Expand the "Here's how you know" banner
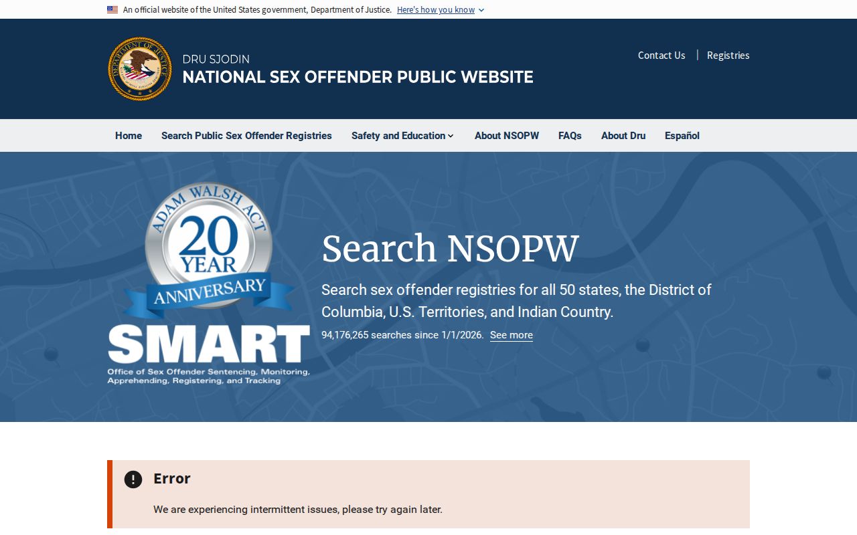The height and width of the screenshot is (535, 857). click(441, 10)
